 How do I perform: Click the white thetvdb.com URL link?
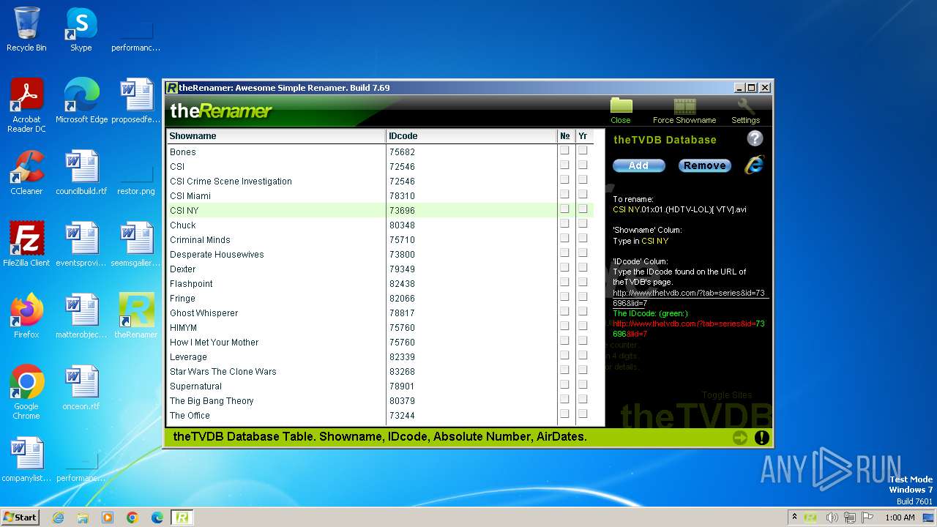coord(689,298)
